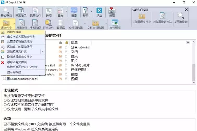Select the 库 '本机照片' info cell
This screenshot has width=197, height=131.
[80, 65]
